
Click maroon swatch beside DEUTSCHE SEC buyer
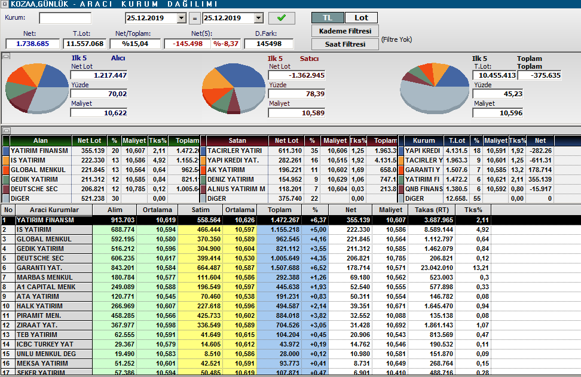pyautogui.click(x=5, y=189)
